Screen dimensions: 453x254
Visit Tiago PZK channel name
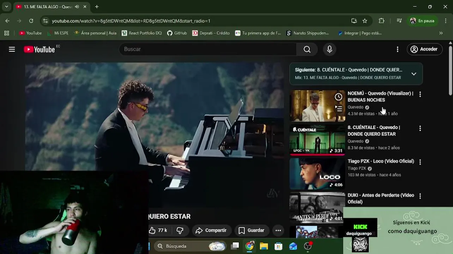(357, 169)
